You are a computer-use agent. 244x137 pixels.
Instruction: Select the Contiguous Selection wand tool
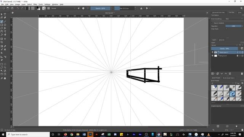point(2,71)
